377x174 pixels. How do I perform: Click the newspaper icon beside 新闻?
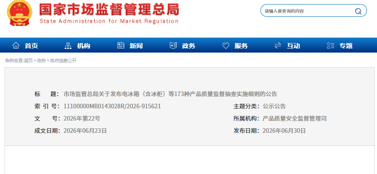coord(121,45)
